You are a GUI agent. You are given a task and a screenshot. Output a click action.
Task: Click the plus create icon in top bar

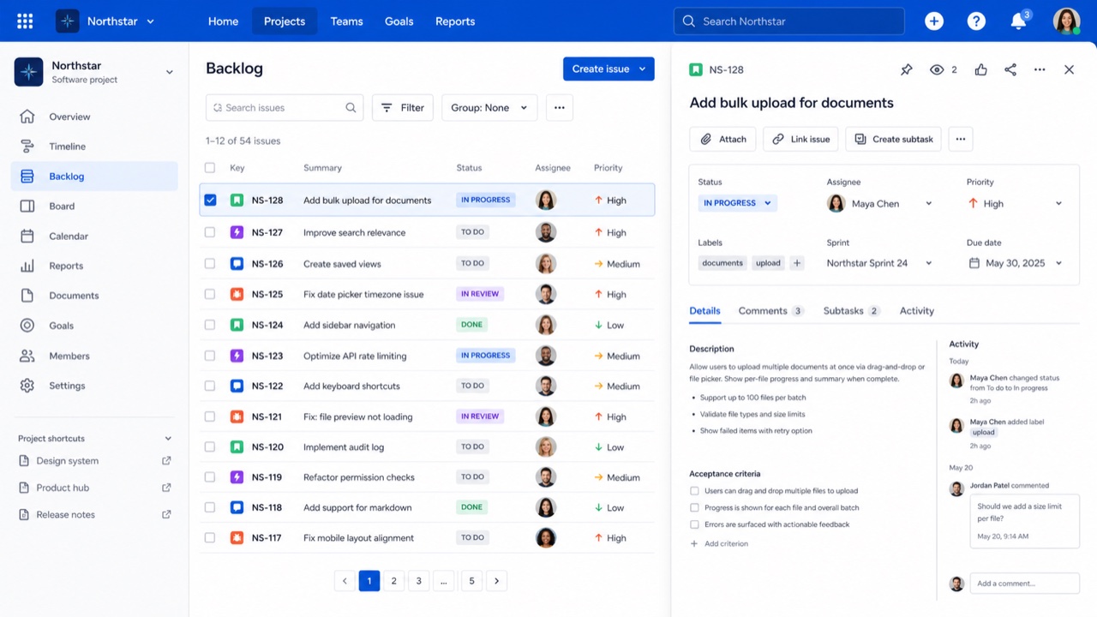934,21
